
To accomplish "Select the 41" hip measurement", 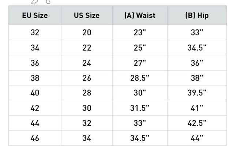I will tap(197, 108).
